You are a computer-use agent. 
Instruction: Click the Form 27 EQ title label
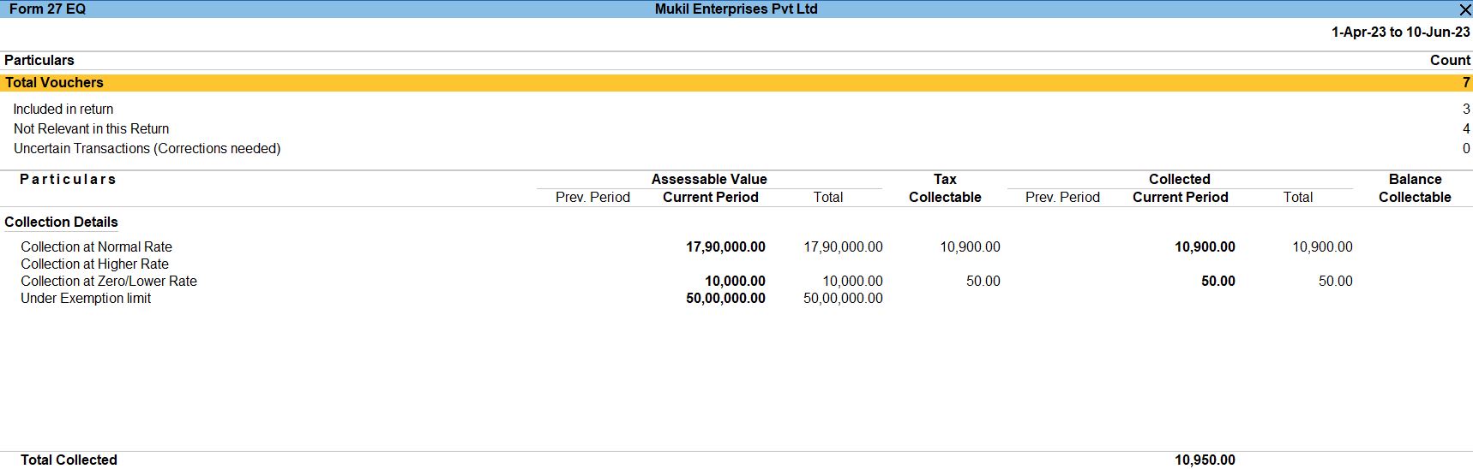(x=47, y=9)
